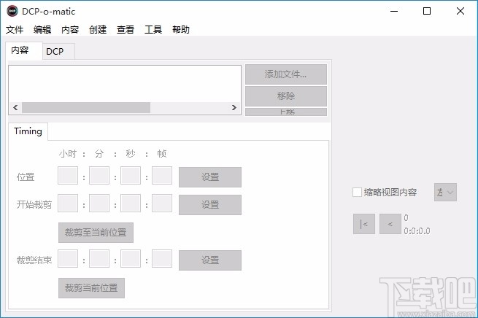Screen dimensions: 478x318
Task: Minimize the DCP-o-matic window
Action: [x=394, y=11]
